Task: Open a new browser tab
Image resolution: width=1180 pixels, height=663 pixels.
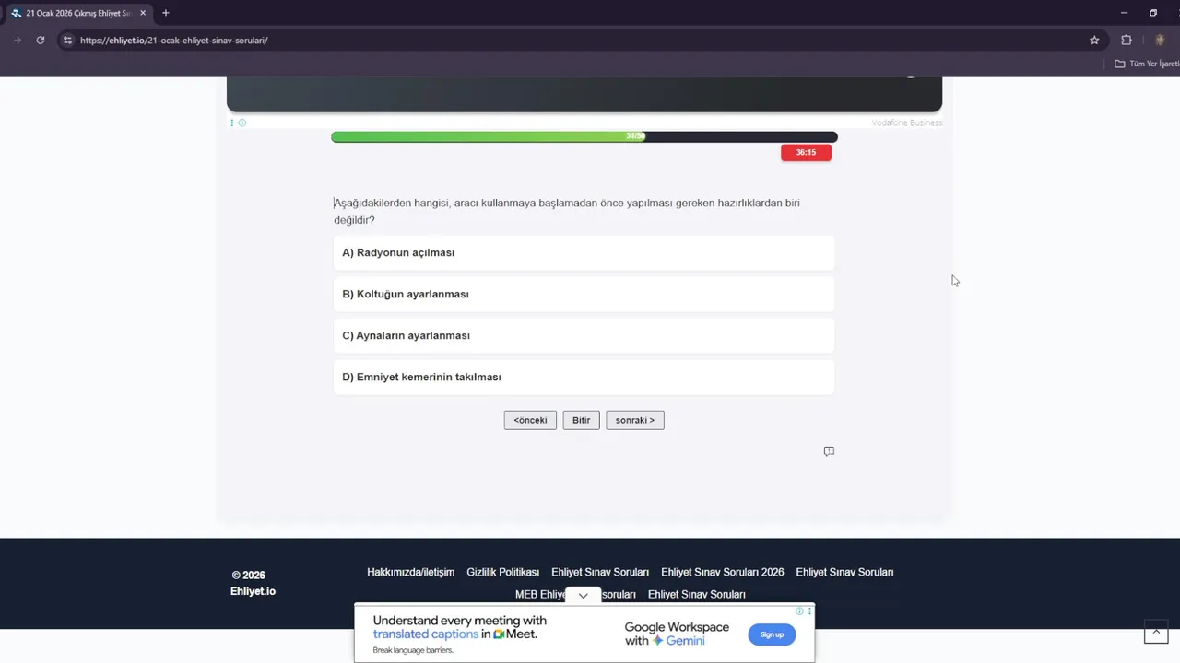Action: (166, 13)
